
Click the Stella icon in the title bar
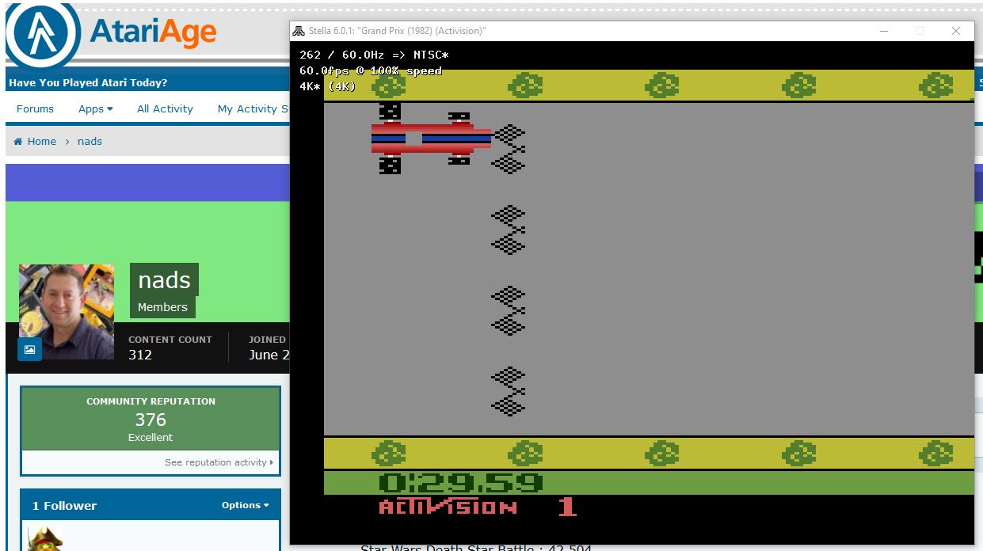[x=299, y=31]
